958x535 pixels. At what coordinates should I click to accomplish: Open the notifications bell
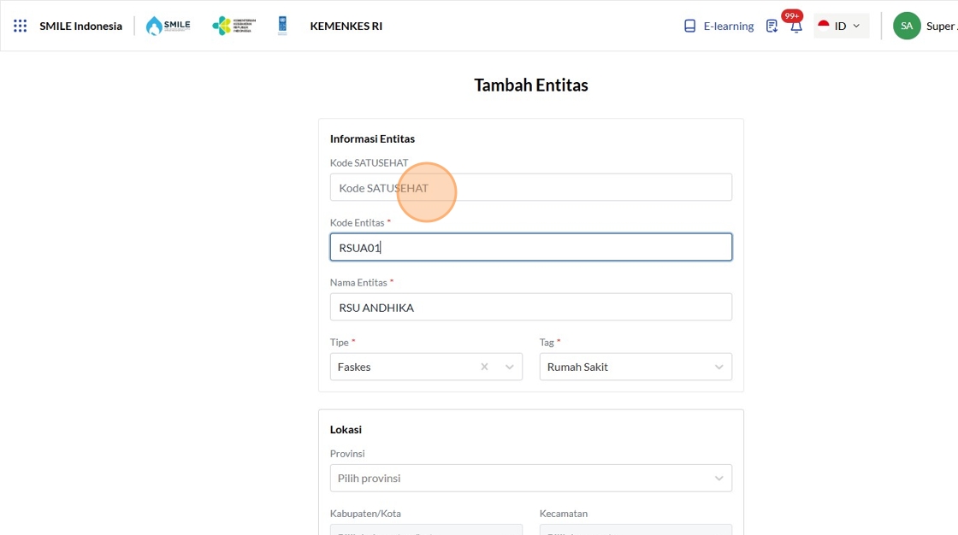tap(795, 26)
